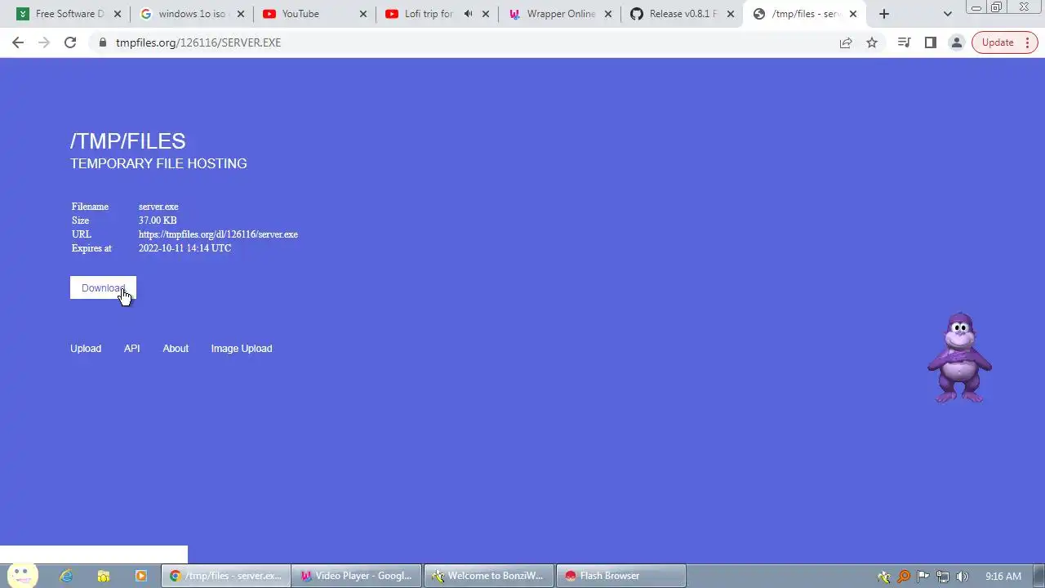Screen dimensions: 1045x588
Task: Go back to the previous page
Action: (x=18, y=42)
